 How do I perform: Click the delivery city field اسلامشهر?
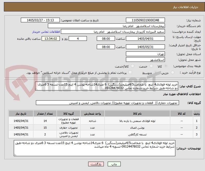pyautogui.click(x=145, y=60)
